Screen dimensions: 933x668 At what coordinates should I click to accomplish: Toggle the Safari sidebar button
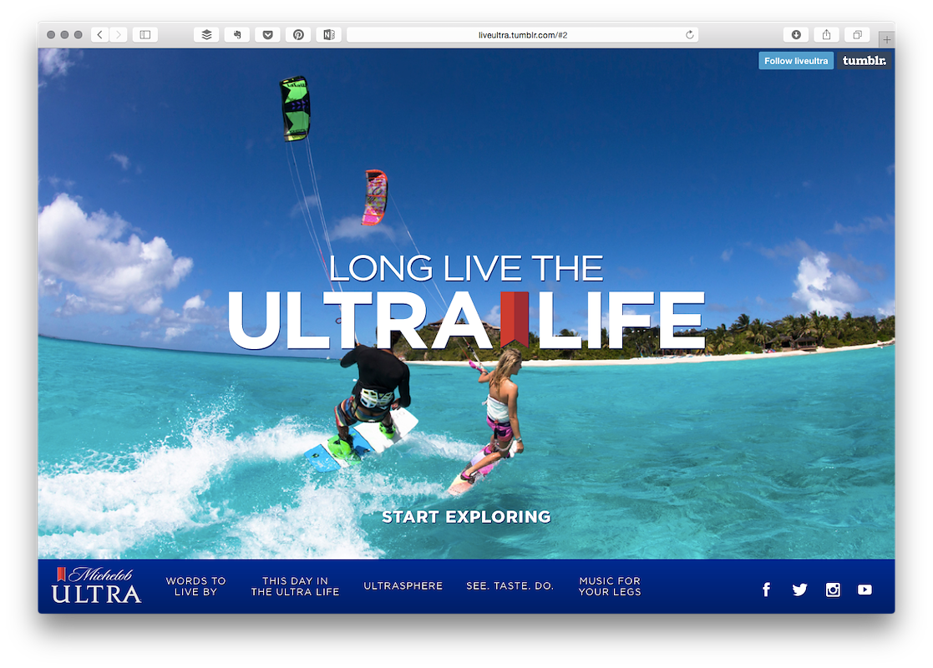click(x=145, y=34)
